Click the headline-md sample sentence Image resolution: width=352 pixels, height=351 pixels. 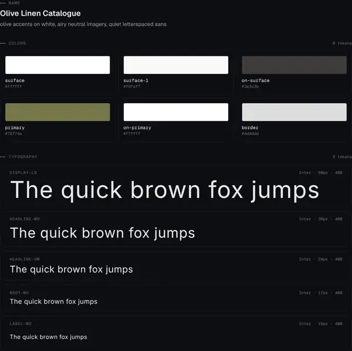coord(102,233)
